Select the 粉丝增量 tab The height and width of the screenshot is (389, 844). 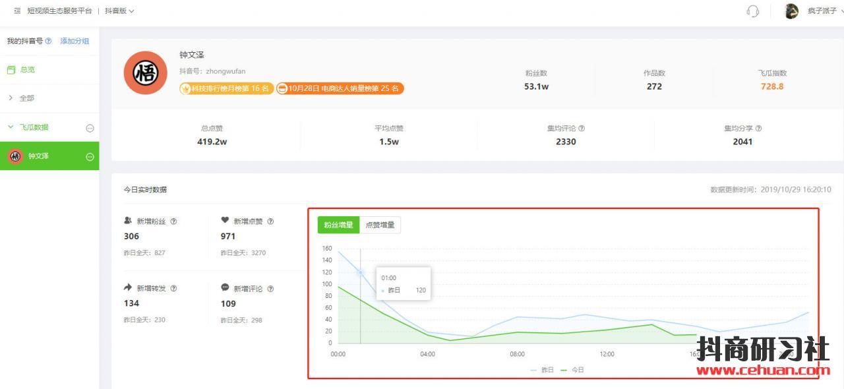tap(338, 225)
